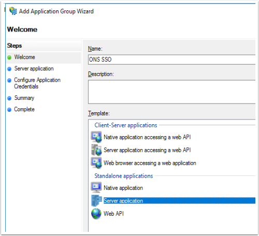Click the standalone Native application monitor icon

[96, 187]
